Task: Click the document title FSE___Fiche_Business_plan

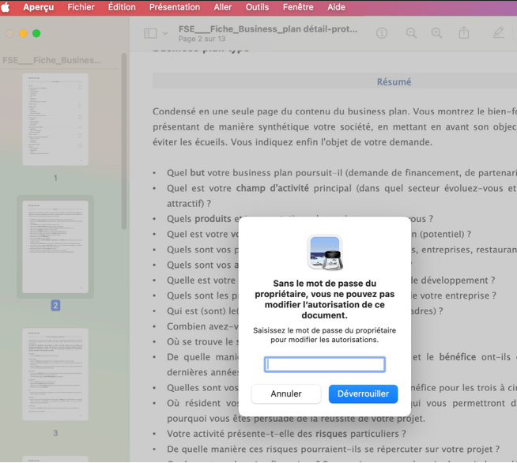Action: click(268, 29)
